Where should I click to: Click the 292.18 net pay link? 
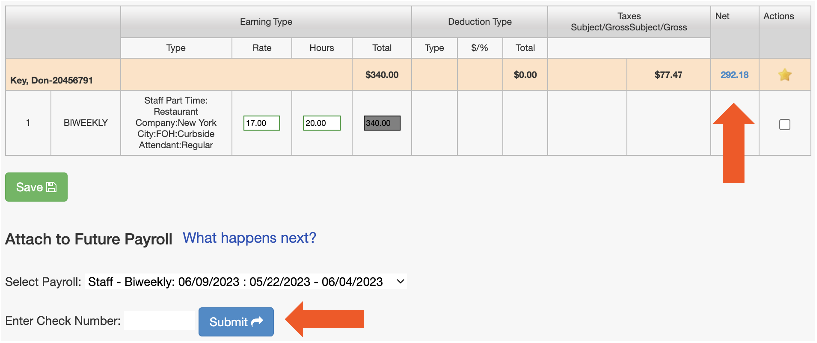(x=734, y=75)
